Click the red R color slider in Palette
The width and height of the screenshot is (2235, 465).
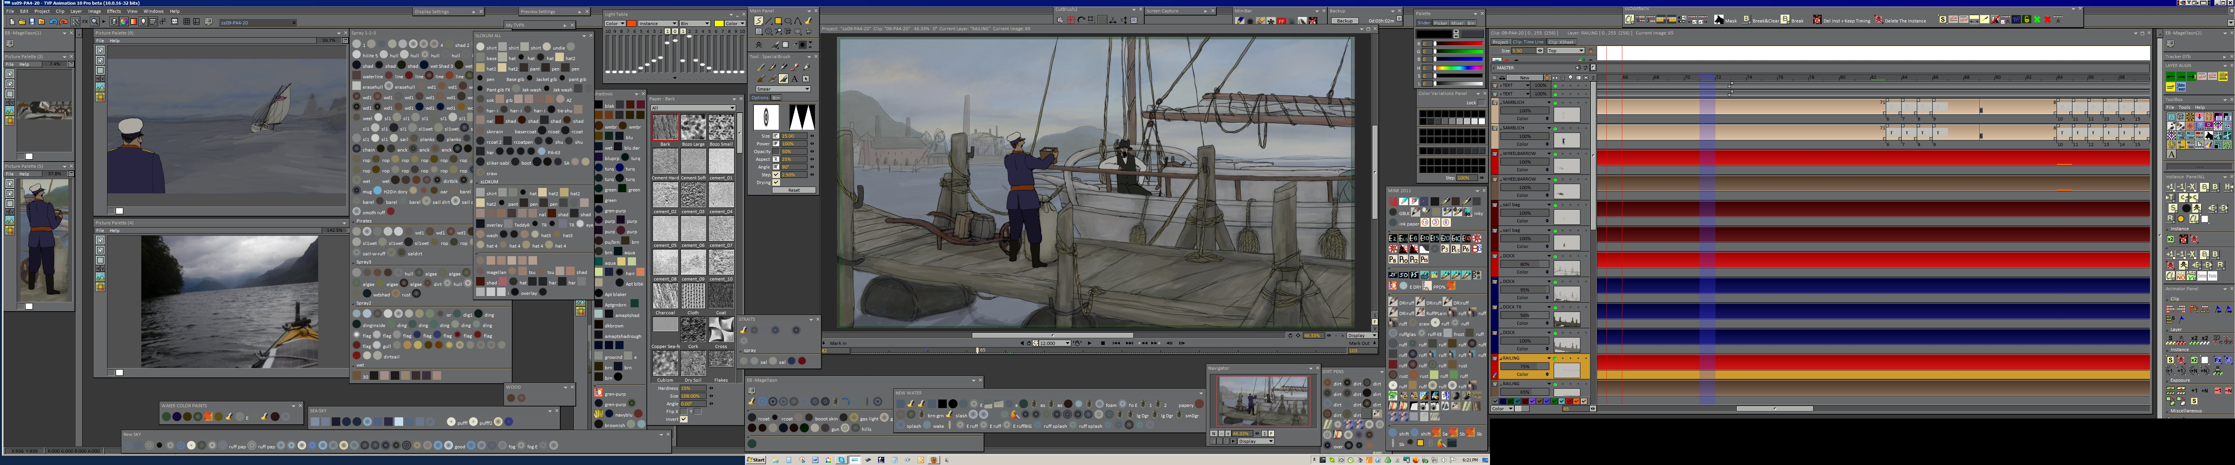[x=1459, y=43]
